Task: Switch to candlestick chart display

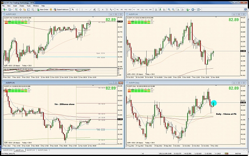Action: pyautogui.click(x=160, y=10)
